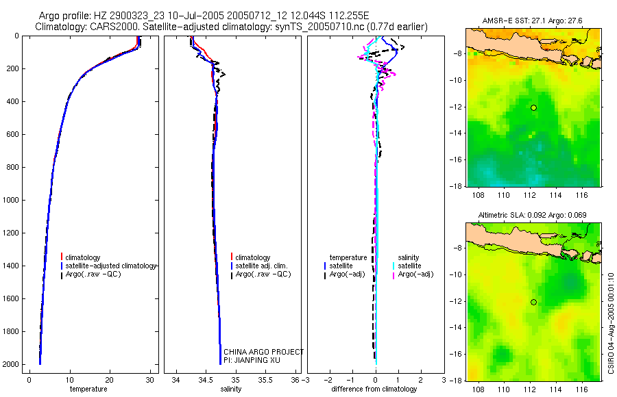Select the 'CHINA ARGO PROJECT' text

point(264,352)
